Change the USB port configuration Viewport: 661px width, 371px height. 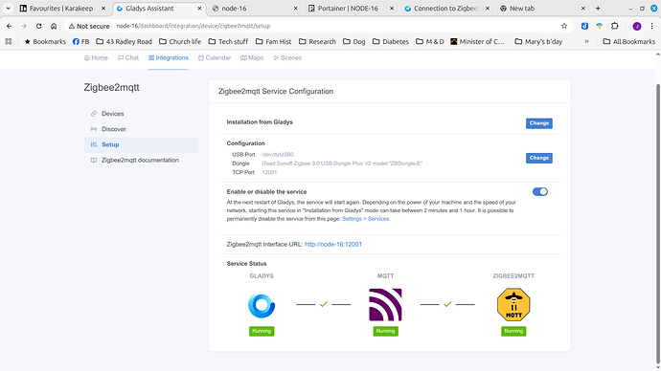coord(538,158)
